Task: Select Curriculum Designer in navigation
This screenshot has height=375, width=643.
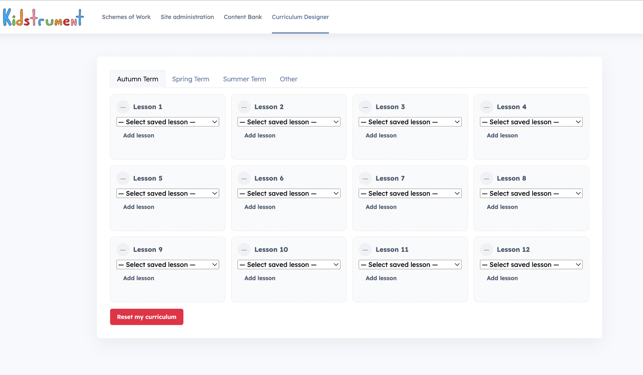Action: point(300,17)
